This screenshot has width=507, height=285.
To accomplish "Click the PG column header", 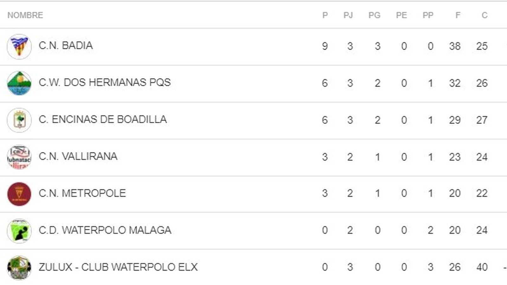I will (x=374, y=15).
